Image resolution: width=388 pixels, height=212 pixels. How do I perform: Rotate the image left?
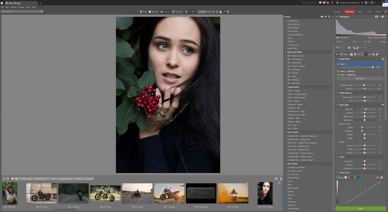coord(354,48)
